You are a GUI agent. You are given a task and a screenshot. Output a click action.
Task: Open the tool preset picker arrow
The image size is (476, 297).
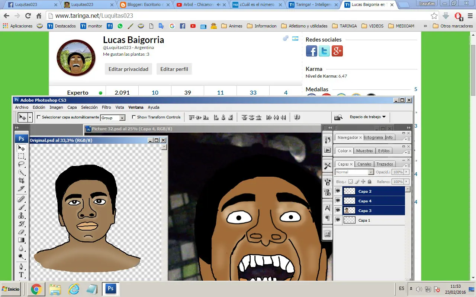point(30,117)
